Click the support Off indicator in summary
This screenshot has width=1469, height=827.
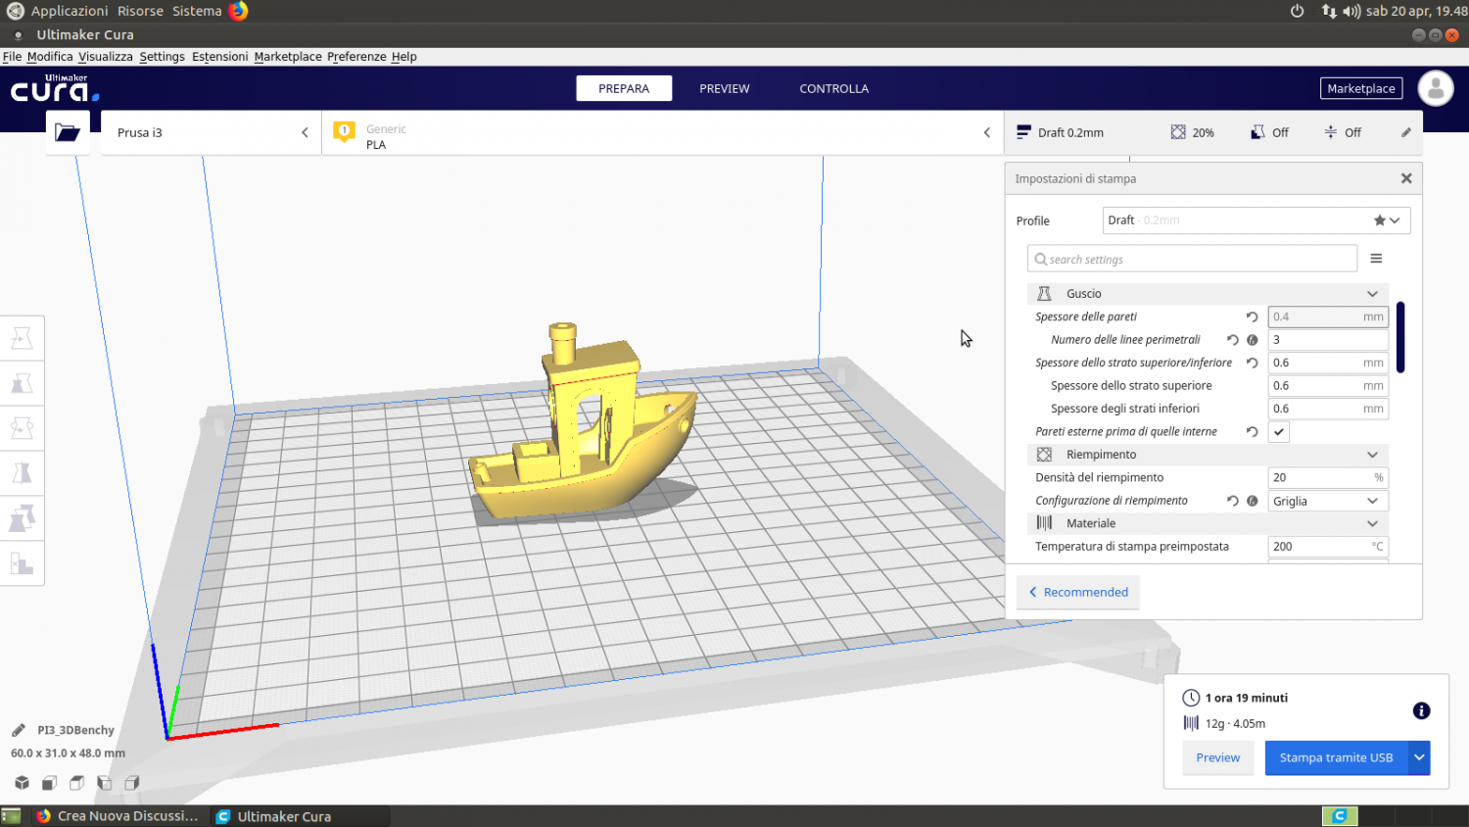(1270, 132)
